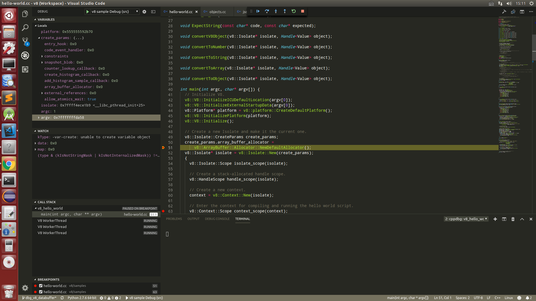Step over the current line
Viewport: 536px width, 301px height.
click(267, 11)
